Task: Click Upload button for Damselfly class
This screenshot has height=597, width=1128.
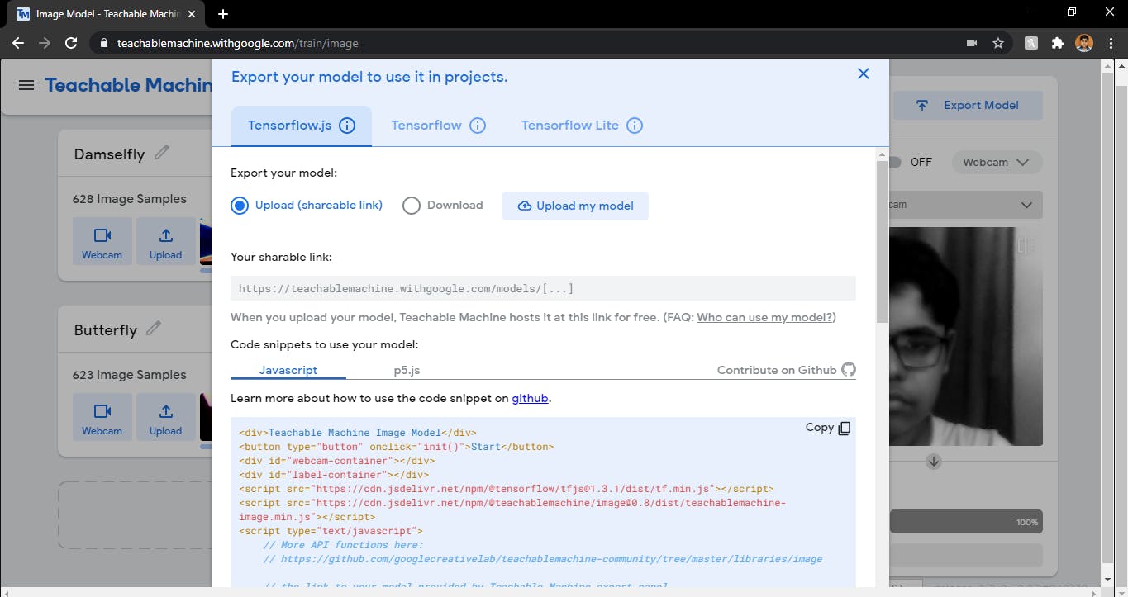Action: pos(165,242)
